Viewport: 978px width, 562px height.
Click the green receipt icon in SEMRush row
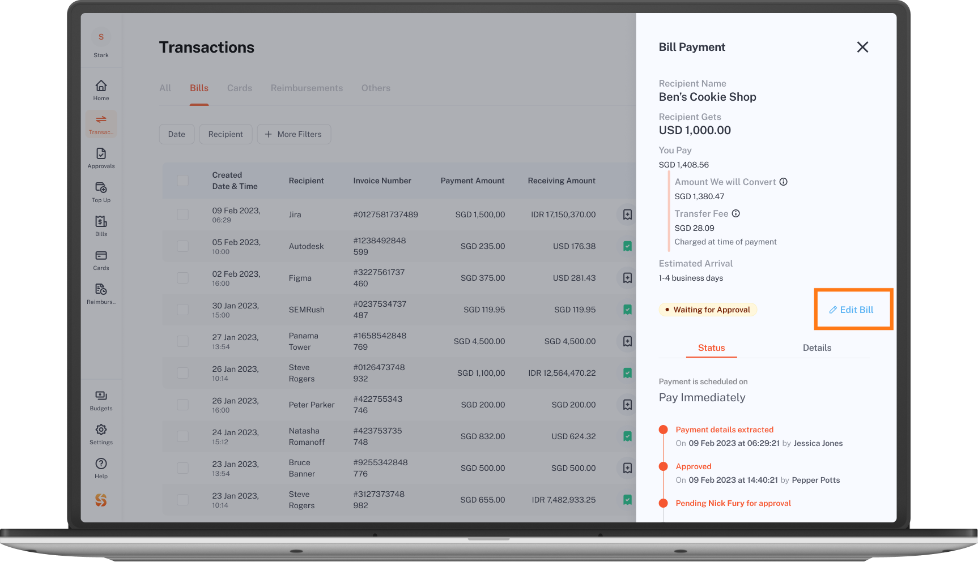point(627,310)
